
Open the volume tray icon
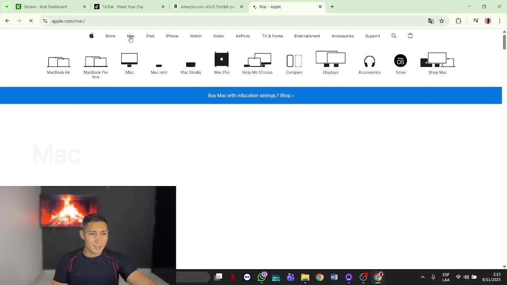click(466, 277)
